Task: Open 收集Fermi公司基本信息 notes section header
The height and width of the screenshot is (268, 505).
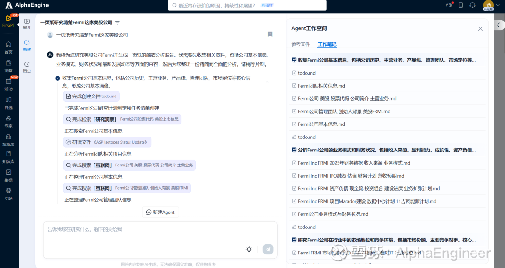Action: 388,60
